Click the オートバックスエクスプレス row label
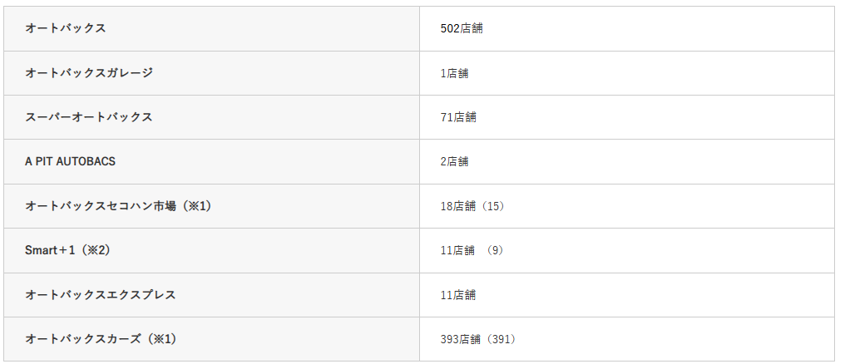The image size is (845, 364). (x=101, y=294)
